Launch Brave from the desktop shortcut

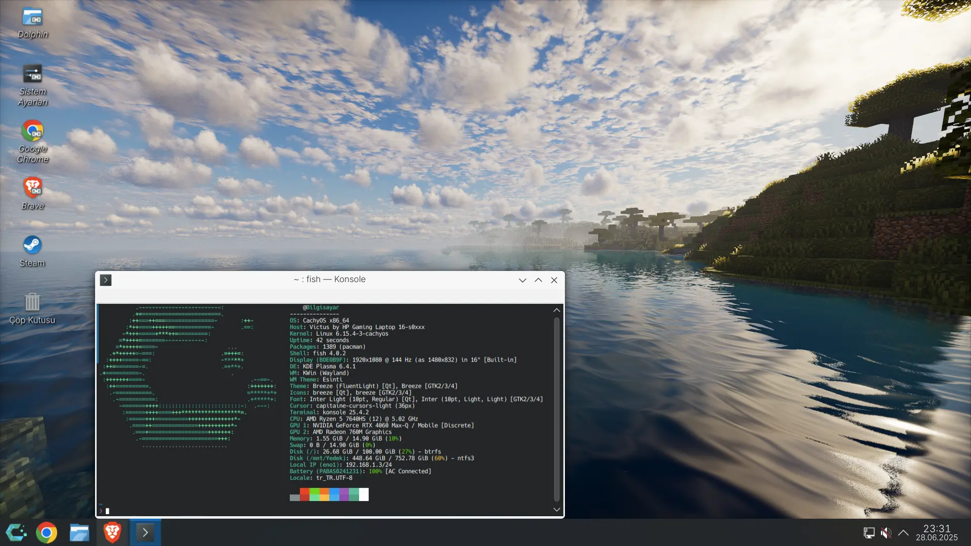tap(32, 194)
